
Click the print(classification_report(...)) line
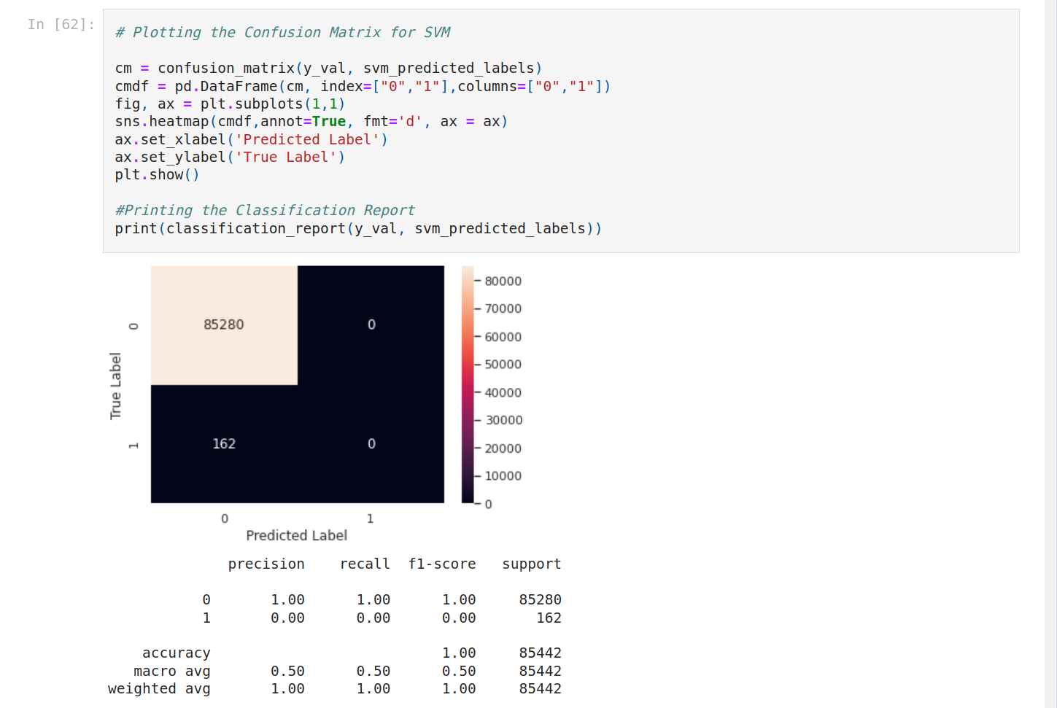(358, 228)
